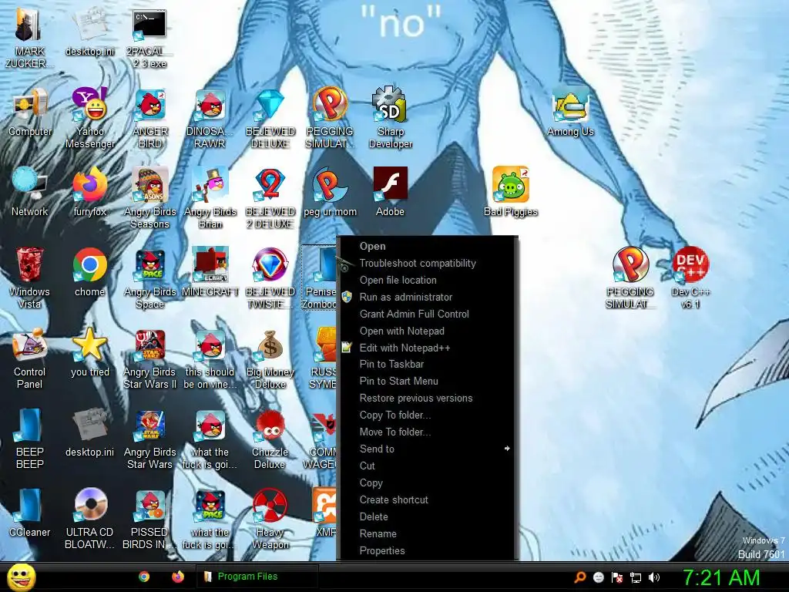Choose Pin to Start Menu
This screenshot has height=592, width=789.
click(x=427, y=381)
